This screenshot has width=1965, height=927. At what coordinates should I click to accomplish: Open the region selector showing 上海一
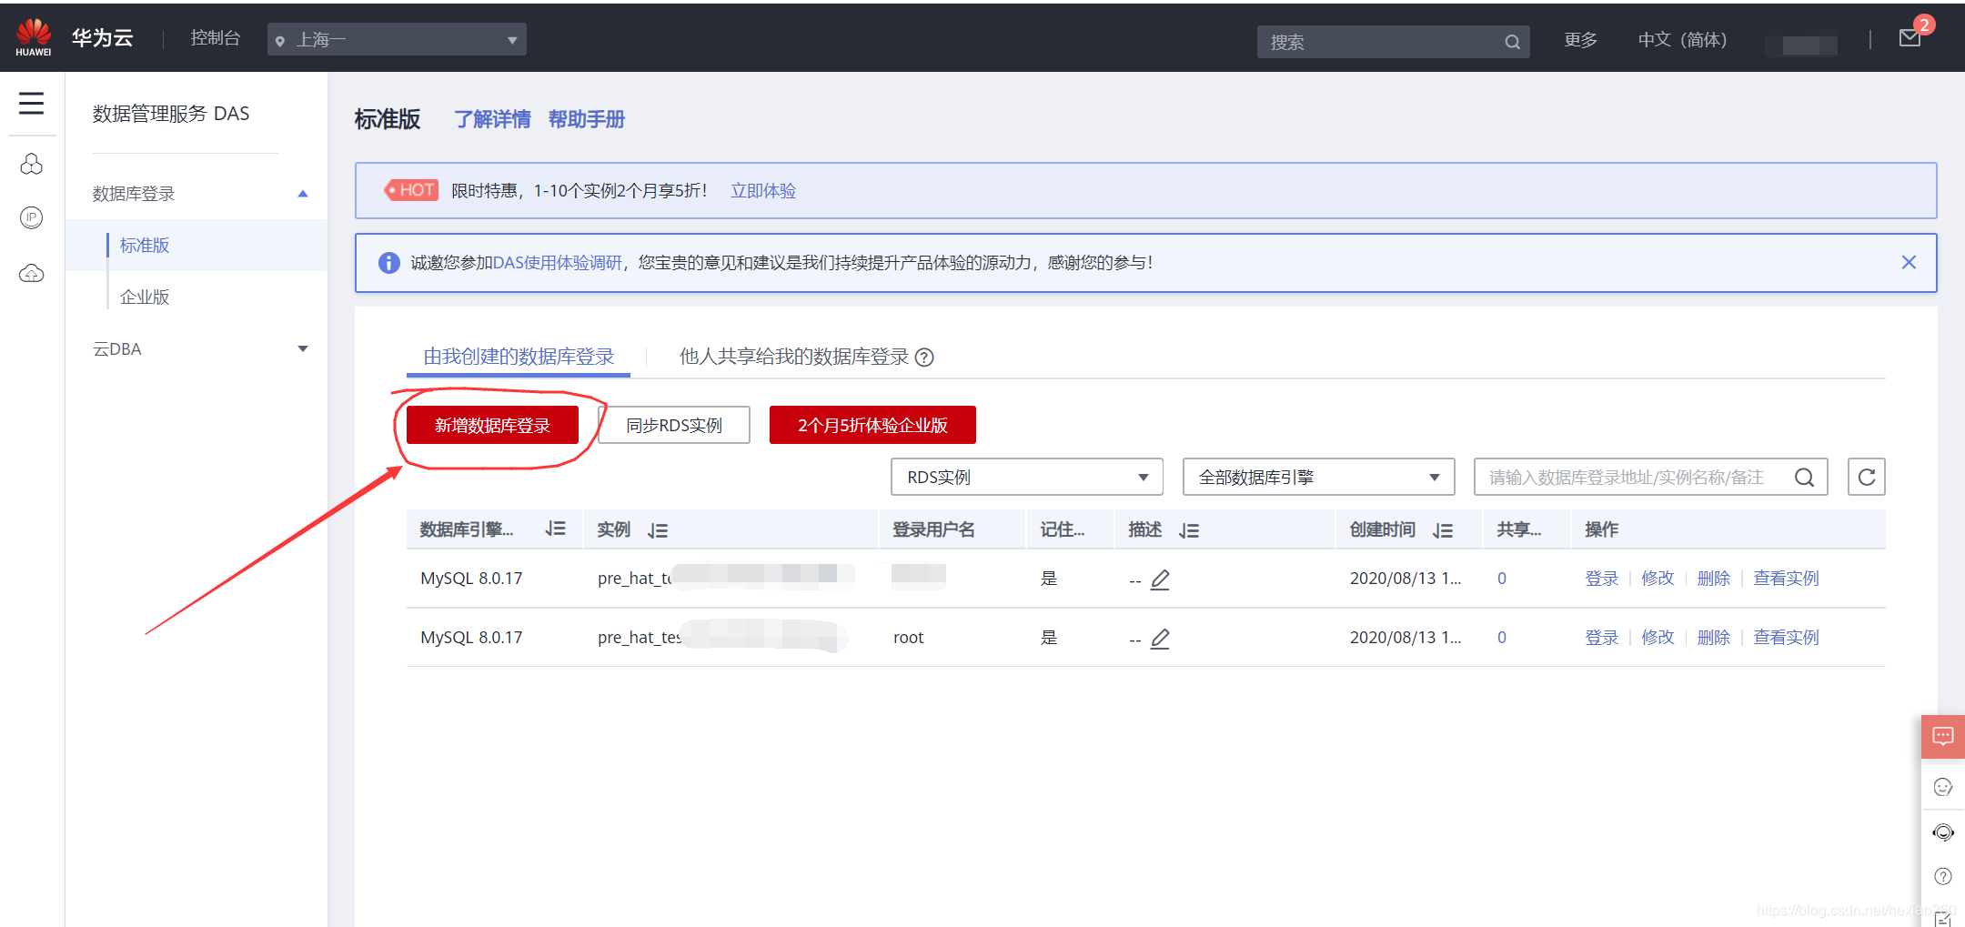click(x=397, y=40)
